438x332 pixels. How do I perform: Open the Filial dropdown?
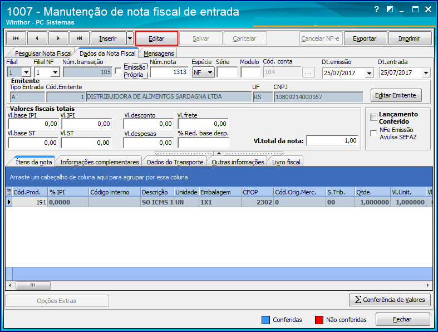click(x=26, y=72)
